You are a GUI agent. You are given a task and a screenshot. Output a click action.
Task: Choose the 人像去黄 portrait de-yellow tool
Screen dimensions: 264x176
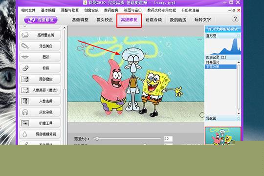pos(40,101)
